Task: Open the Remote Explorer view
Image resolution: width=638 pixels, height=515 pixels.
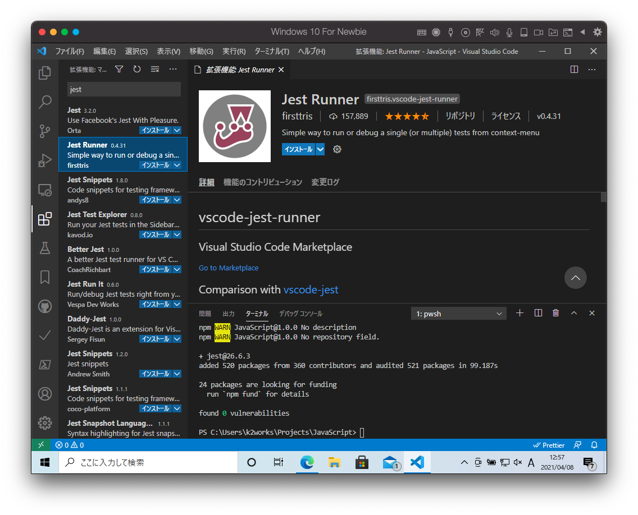Action: coord(45,190)
